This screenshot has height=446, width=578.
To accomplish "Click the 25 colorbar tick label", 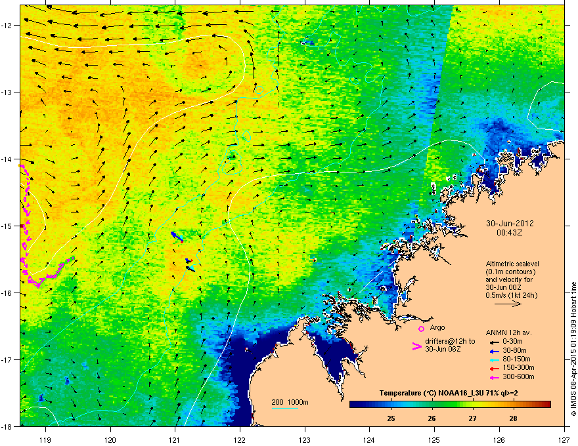I will [391, 418].
